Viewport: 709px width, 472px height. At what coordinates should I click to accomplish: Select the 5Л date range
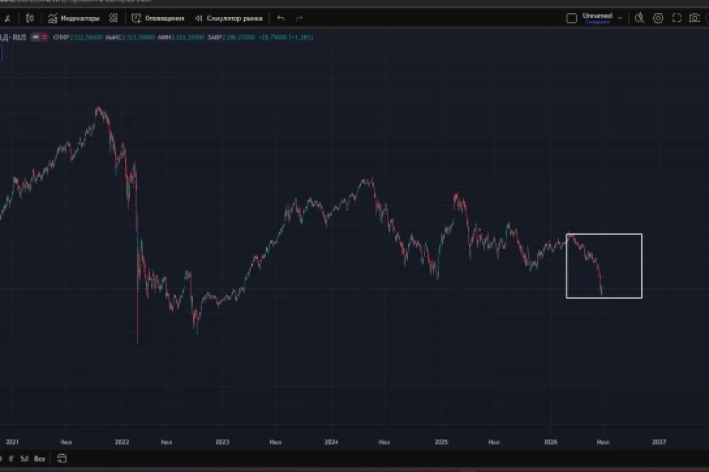pyautogui.click(x=25, y=459)
